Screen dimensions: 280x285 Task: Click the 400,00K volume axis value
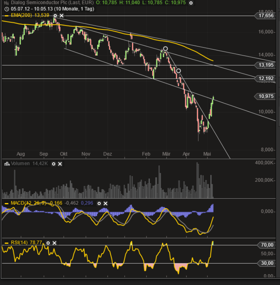[x=264, y=163]
